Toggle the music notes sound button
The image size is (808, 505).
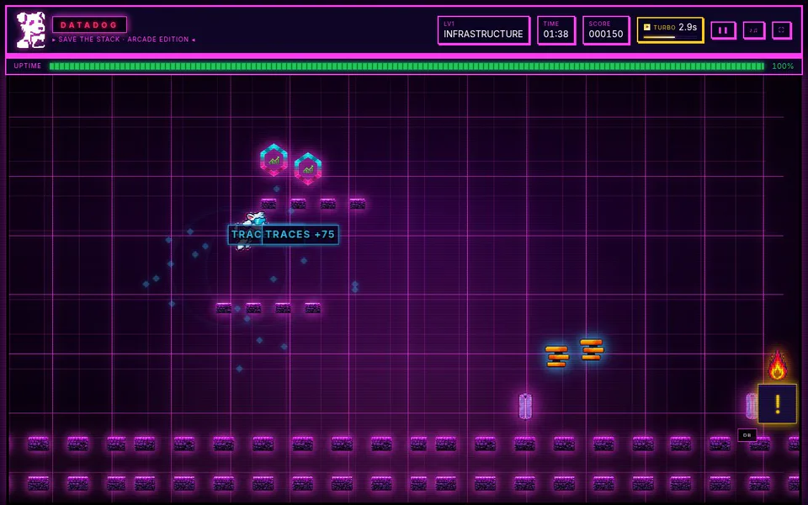point(753,30)
